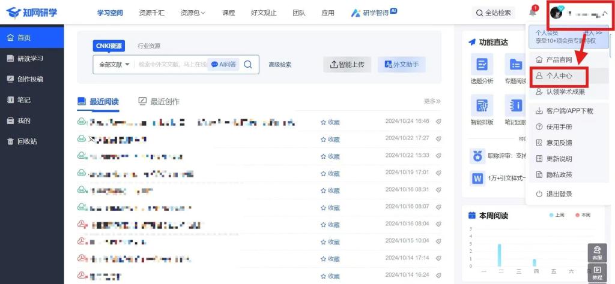Click the 客服 customer service icon
The width and height of the screenshot is (615, 284).
point(597,252)
